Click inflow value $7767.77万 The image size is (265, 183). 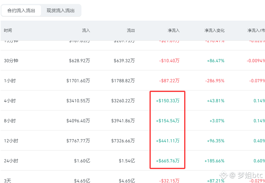click(x=78, y=141)
